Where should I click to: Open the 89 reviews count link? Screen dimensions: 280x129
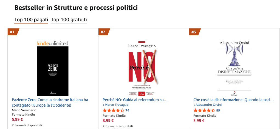click(218, 110)
